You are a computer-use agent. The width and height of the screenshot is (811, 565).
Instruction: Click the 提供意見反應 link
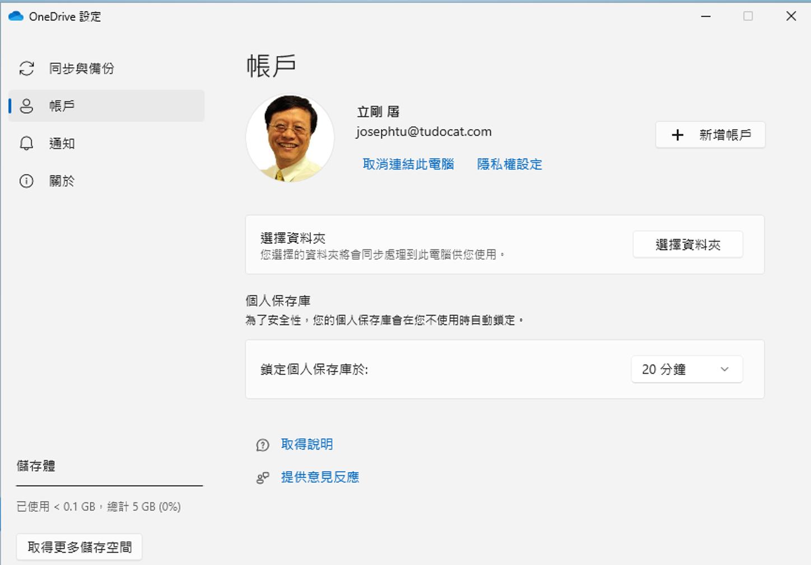click(320, 477)
